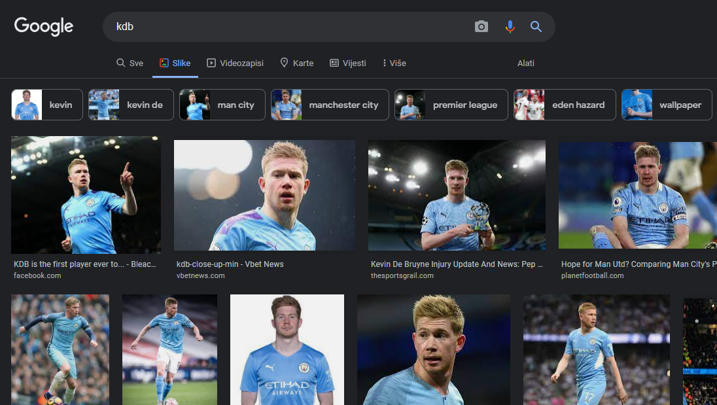Click the thesportsgrail.com source text
This screenshot has height=405, width=717.
(x=402, y=275)
